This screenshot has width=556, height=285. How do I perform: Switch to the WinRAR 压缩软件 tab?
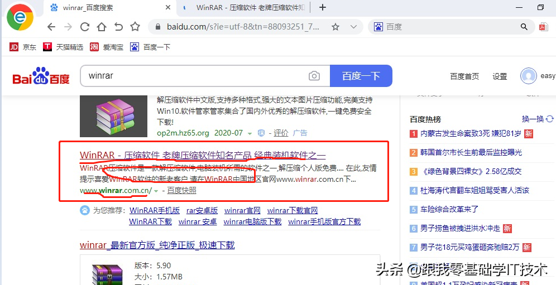[244, 7]
